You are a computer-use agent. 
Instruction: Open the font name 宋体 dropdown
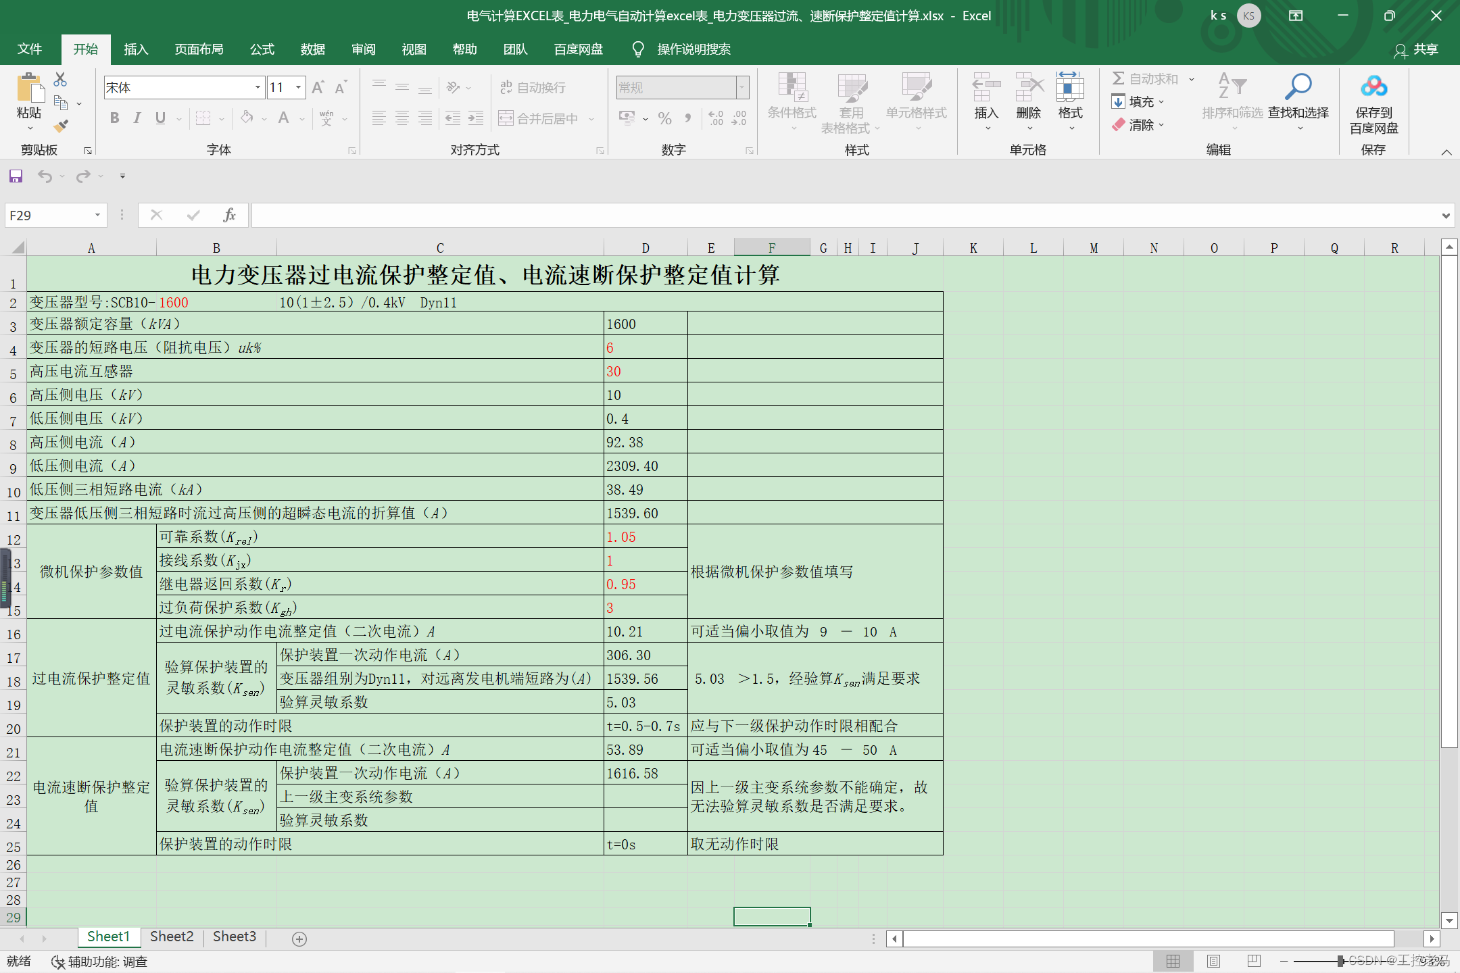[x=258, y=87]
